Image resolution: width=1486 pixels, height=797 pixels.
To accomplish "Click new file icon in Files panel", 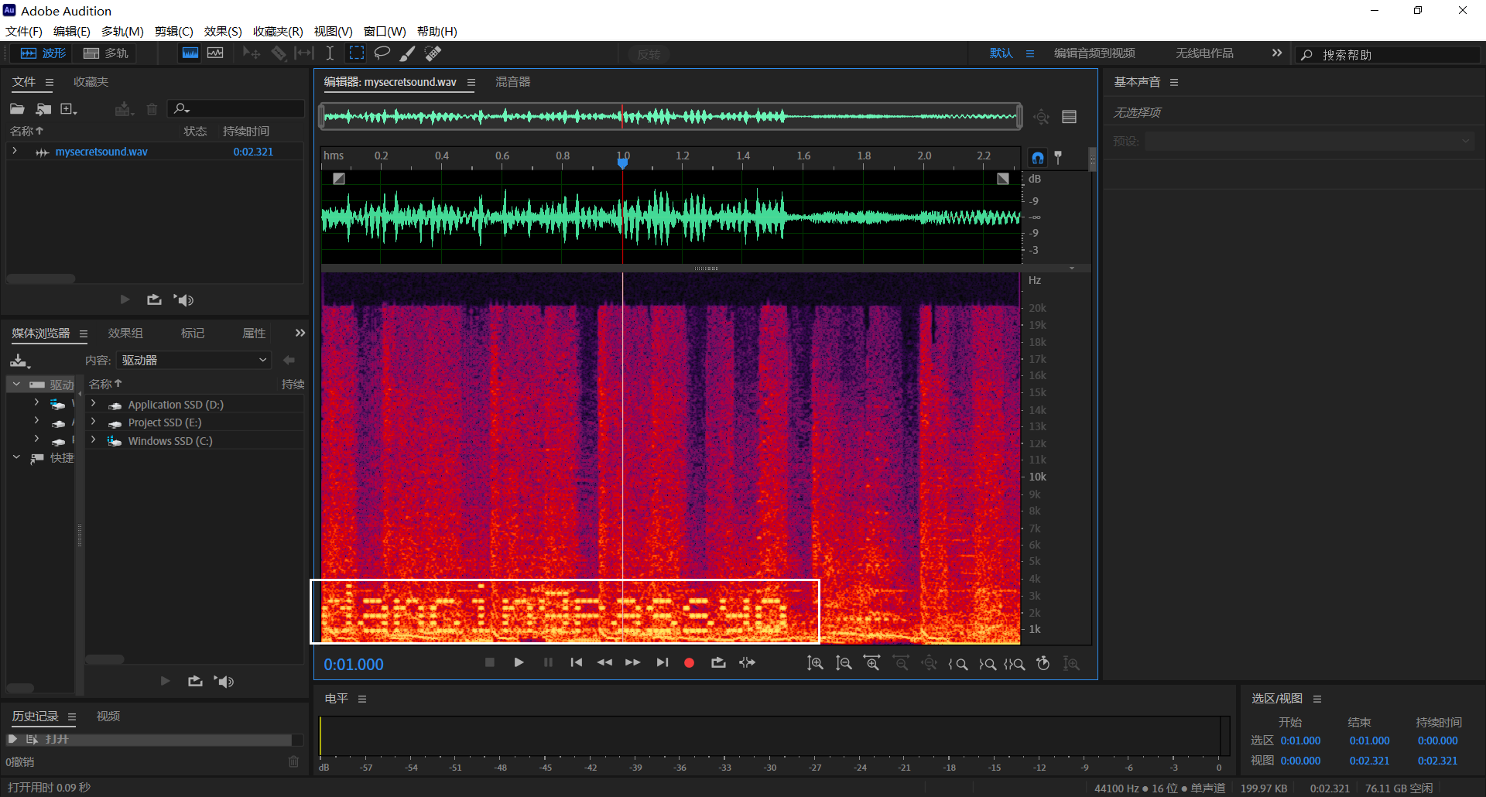I will point(69,109).
